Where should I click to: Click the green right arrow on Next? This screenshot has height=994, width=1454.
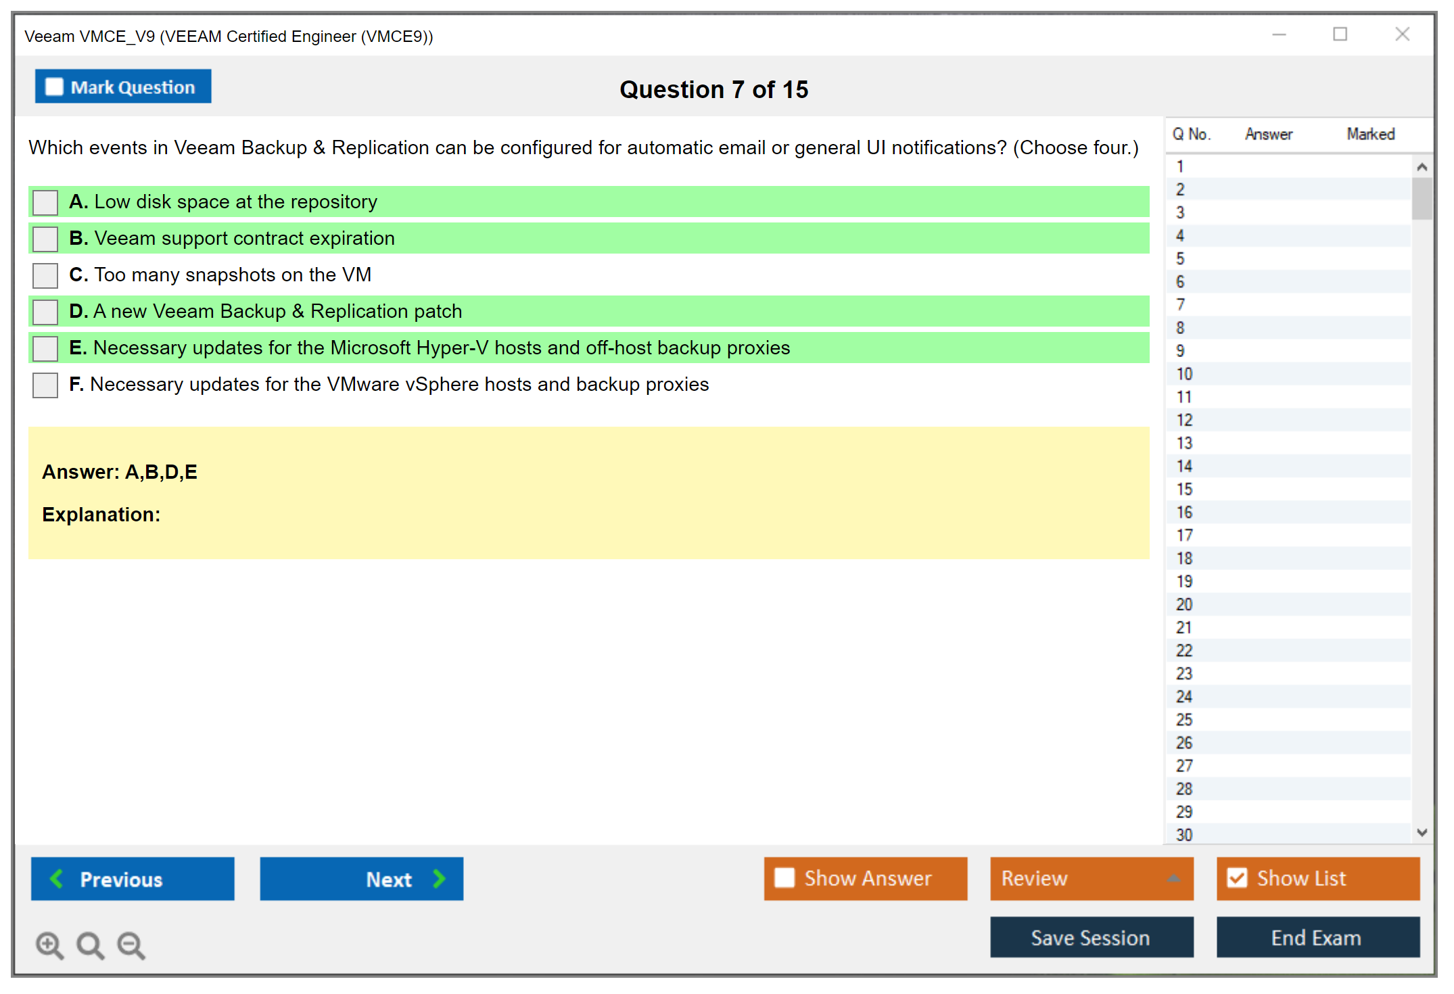[x=440, y=878]
